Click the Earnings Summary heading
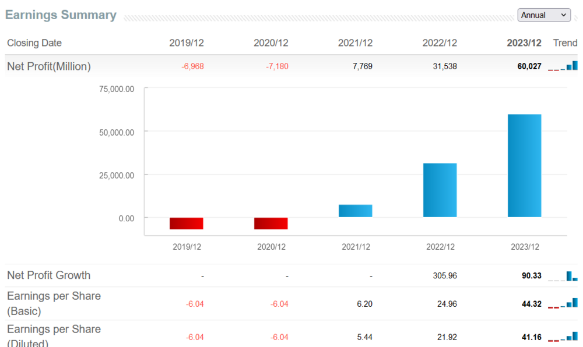Viewport: 583px width, 347px height. [61, 15]
